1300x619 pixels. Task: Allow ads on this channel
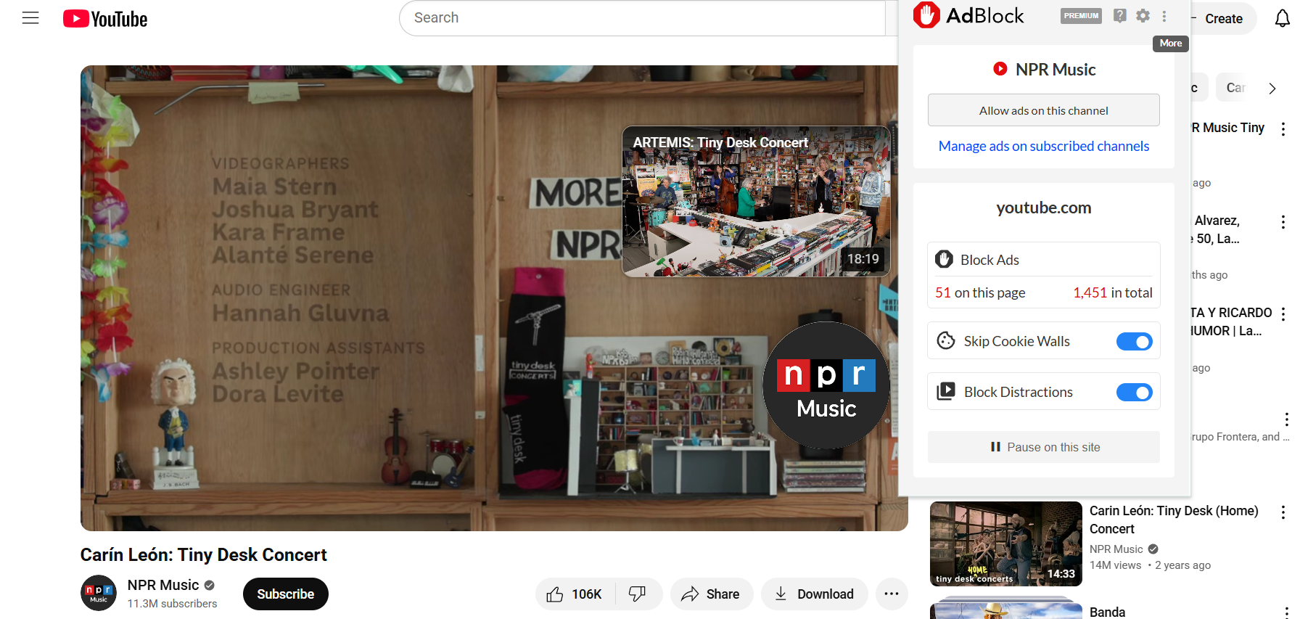pyautogui.click(x=1043, y=110)
